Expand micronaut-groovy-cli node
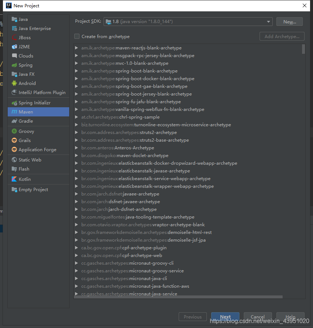313x328 pixels. click(x=77, y=263)
